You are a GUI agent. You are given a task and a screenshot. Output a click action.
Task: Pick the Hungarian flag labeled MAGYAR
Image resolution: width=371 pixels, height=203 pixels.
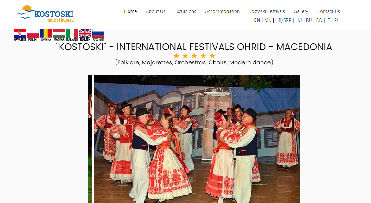(x=59, y=35)
